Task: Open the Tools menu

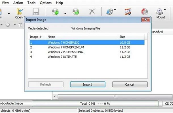Action: coord(31,3)
